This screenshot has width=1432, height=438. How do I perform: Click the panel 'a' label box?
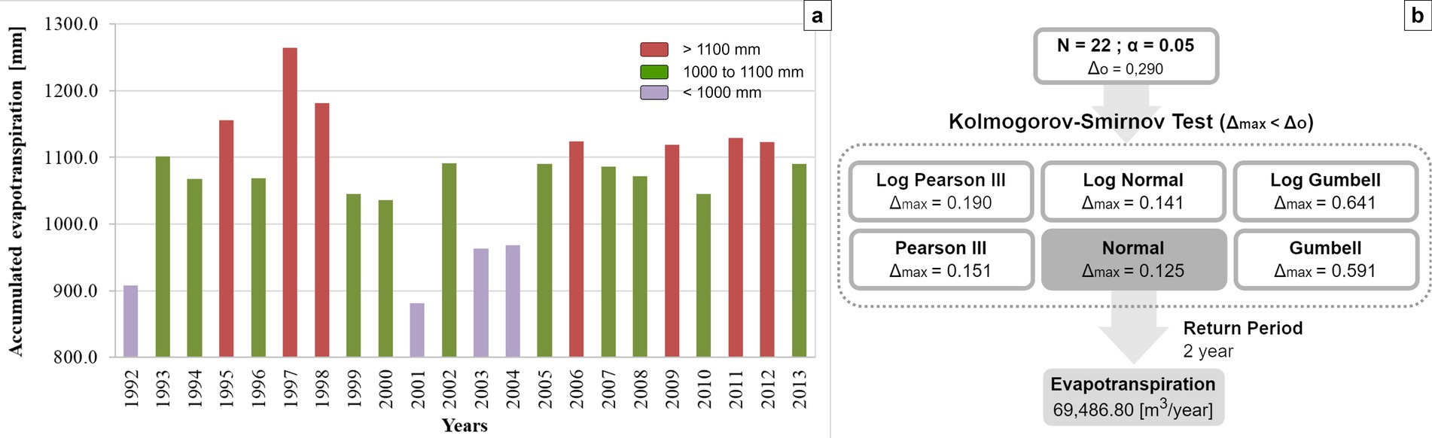tap(817, 16)
